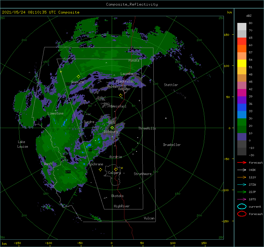The image size is (264, 247).
Task: Click the red forecast arrow in legend
Action: (x=242, y=162)
